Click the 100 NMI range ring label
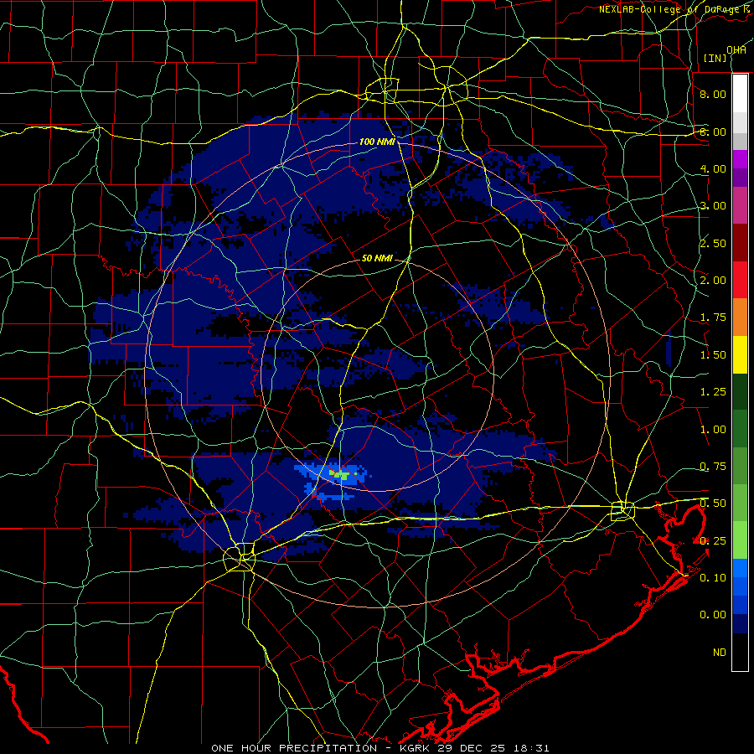 [377, 142]
